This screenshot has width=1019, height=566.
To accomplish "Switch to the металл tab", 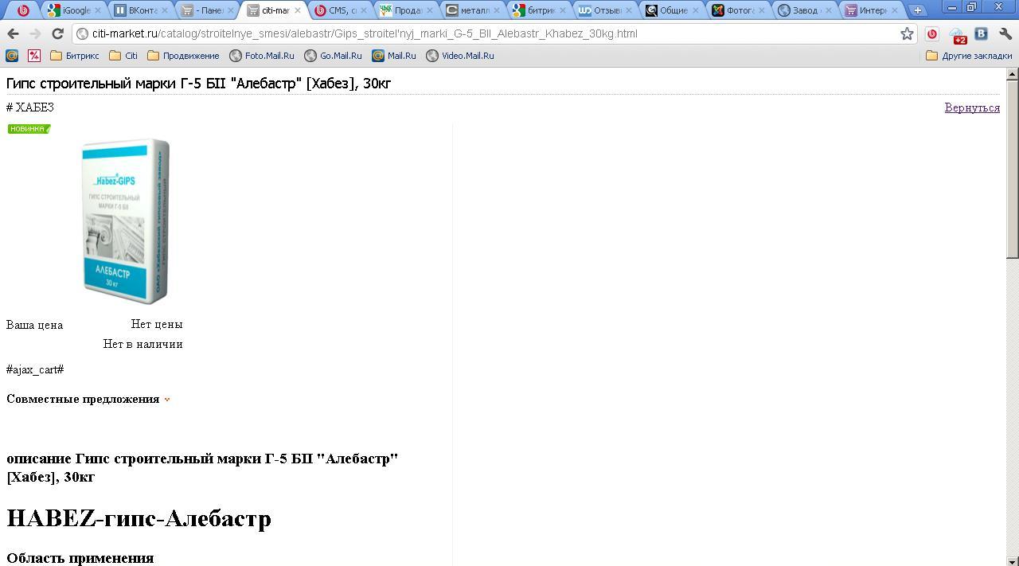I will [470, 10].
